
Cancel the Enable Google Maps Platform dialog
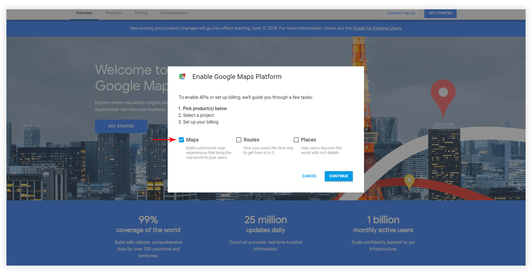(309, 176)
